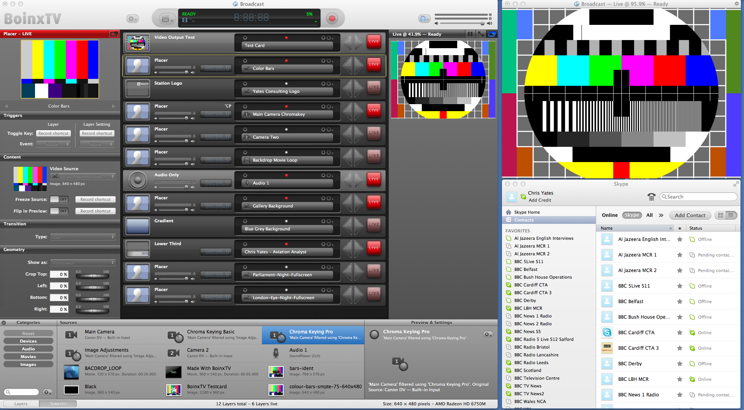Click the Skype Search field
Screen dimensions: 744x410
698,197
